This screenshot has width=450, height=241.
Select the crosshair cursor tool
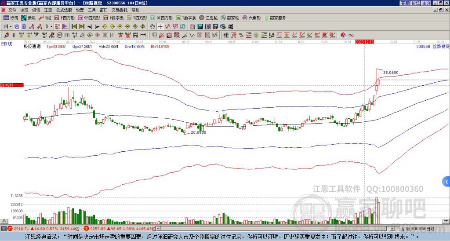[x=160, y=26]
